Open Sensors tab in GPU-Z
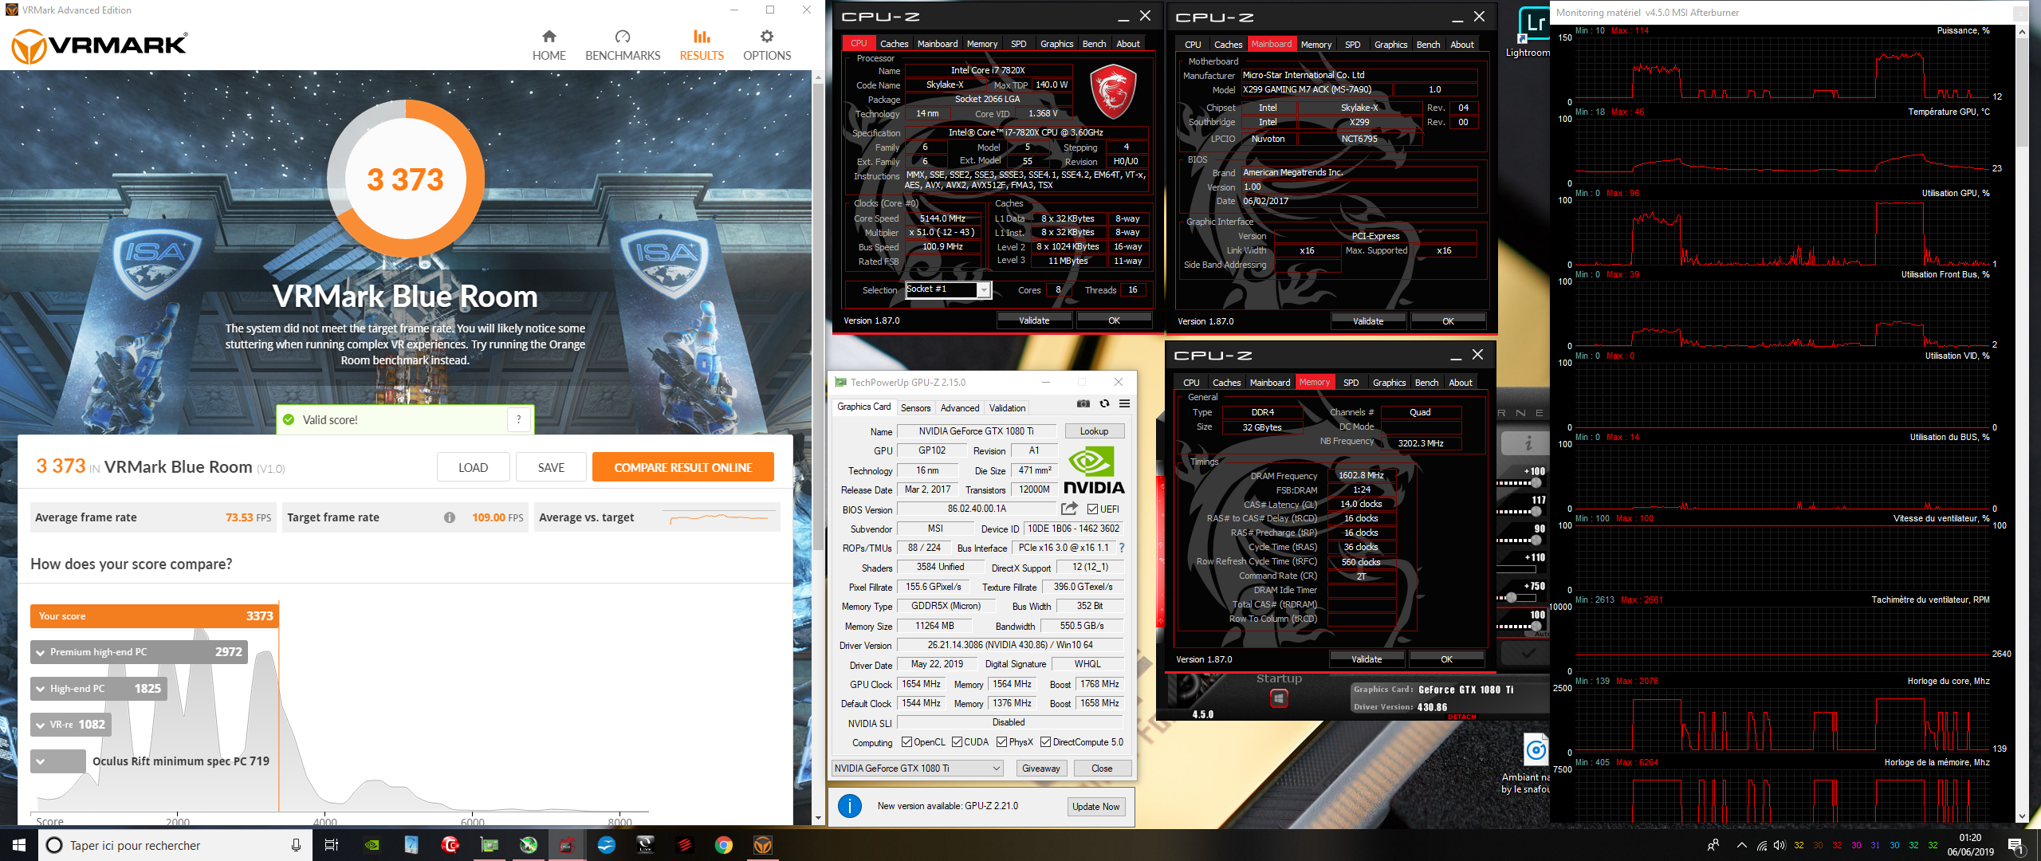 (x=915, y=407)
